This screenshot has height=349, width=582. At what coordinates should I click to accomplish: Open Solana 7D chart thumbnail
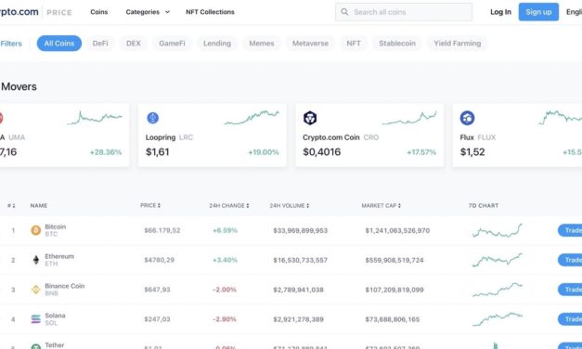[497, 319]
